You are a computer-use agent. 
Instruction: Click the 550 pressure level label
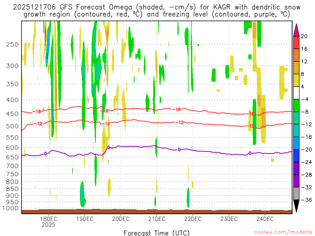12,137
